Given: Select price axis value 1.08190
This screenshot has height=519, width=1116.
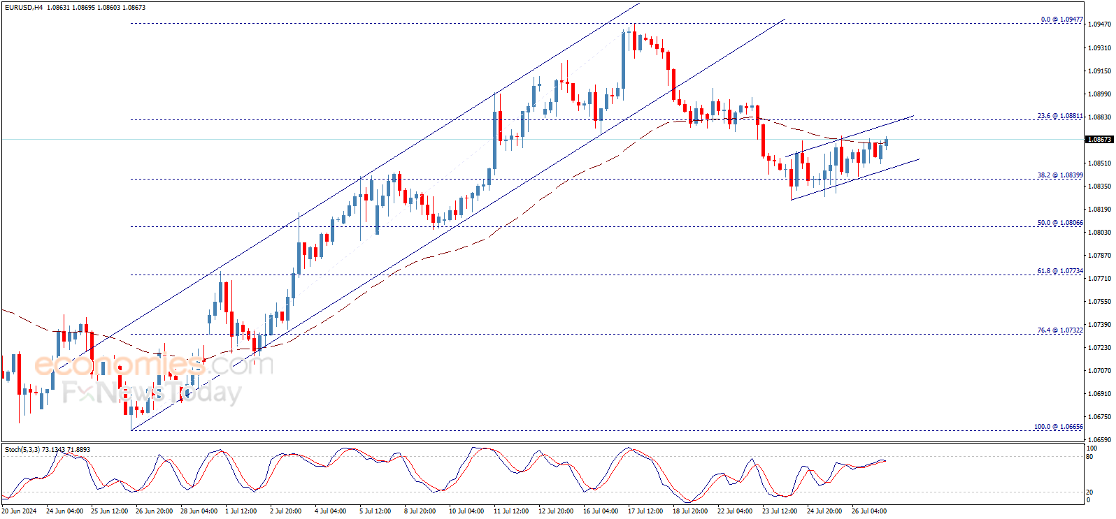Looking at the screenshot, I should point(1100,210).
